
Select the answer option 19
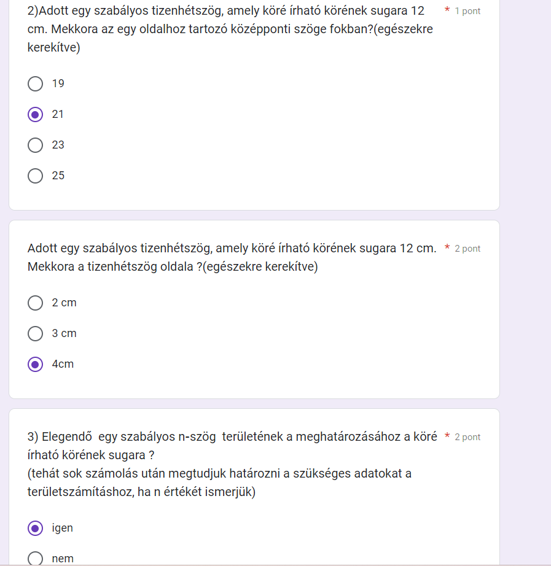tap(36, 83)
